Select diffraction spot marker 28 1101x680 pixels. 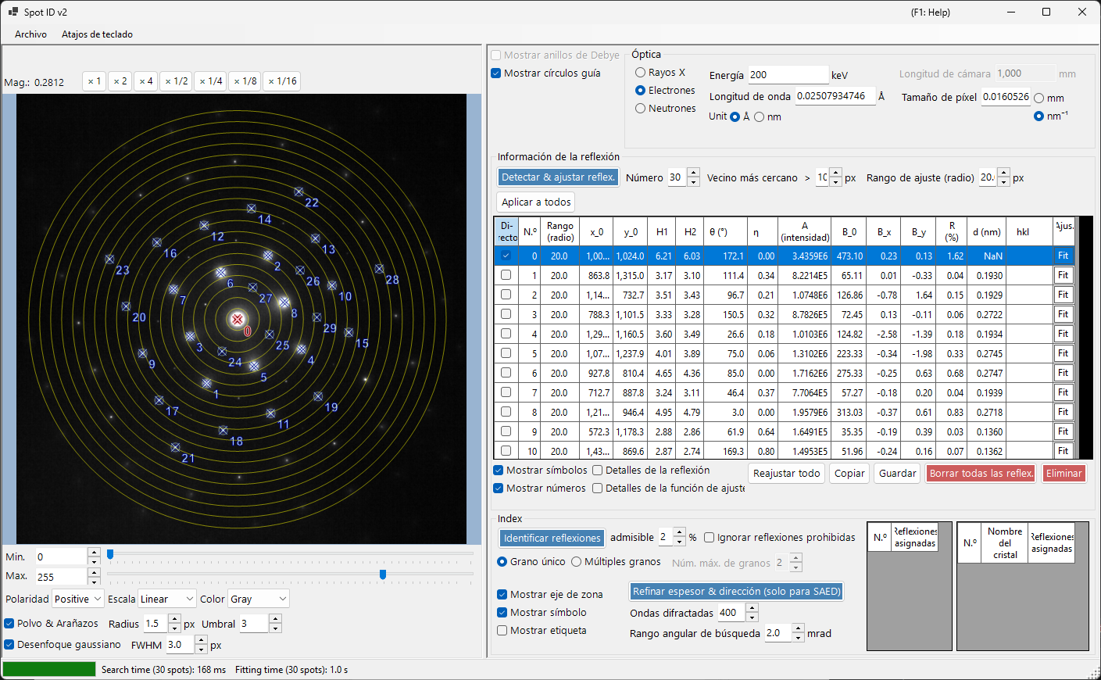coord(379,269)
